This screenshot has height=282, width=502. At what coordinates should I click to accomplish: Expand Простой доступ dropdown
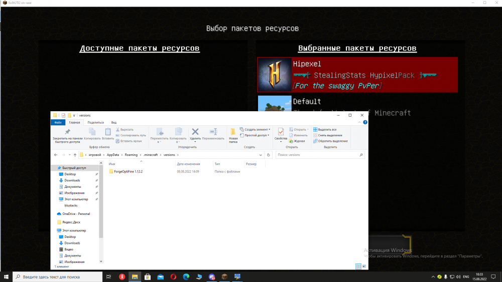(268, 135)
